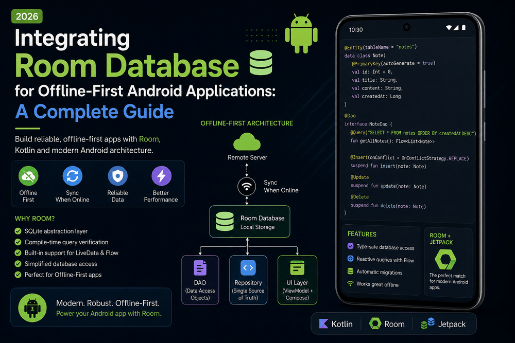Click the ROOM + JETPACK heading on the phone
515x343 pixels.
[x=441, y=239]
